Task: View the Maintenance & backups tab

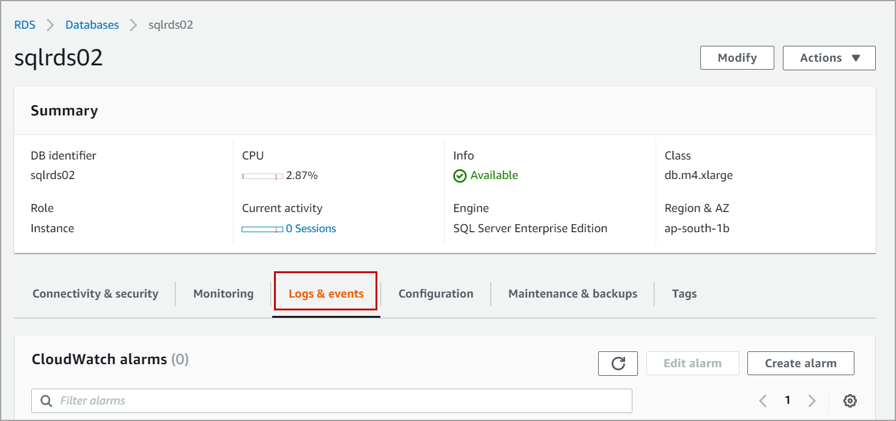Action: click(x=572, y=294)
